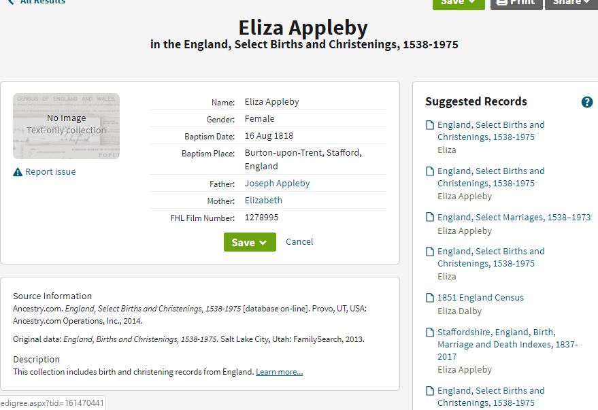The image size is (598, 410).
Task: Open the green Save dropdown below the record details
Action: pyautogui.click(x=250, y=242)
